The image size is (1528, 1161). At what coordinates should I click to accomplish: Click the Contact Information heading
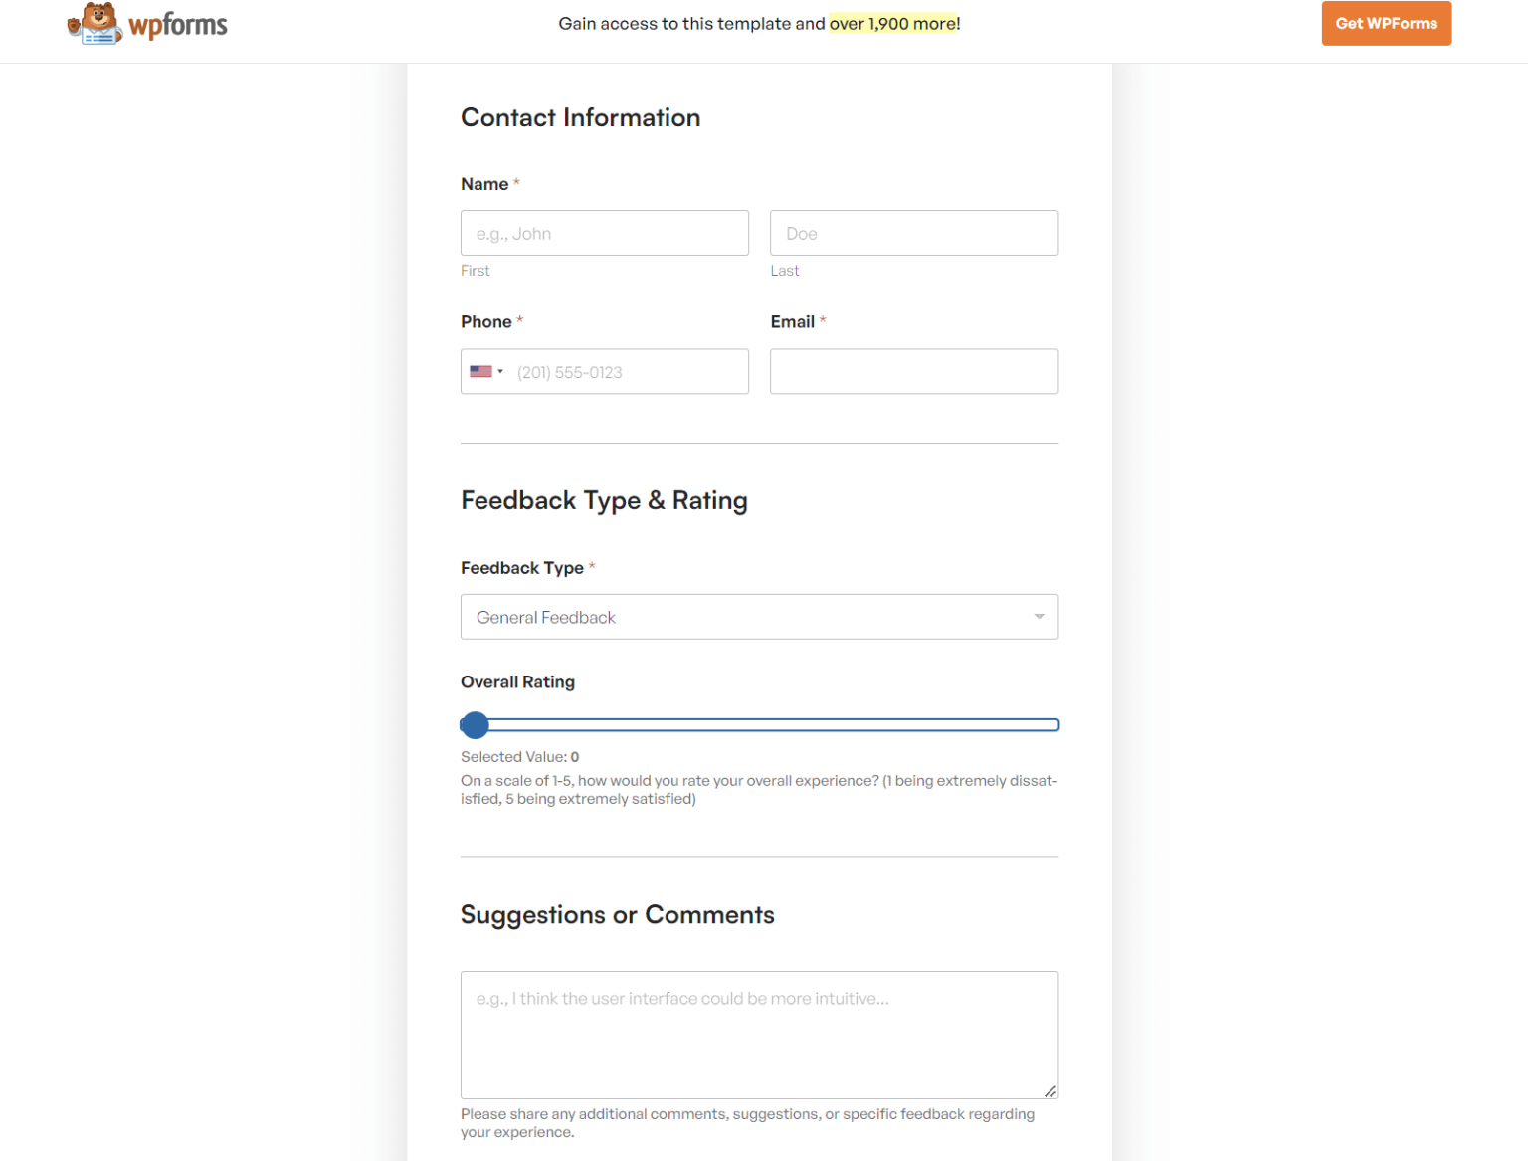click(x=580, y=117)
